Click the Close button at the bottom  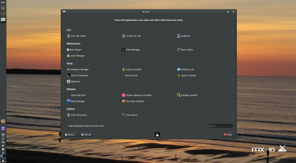pos(228,135)
